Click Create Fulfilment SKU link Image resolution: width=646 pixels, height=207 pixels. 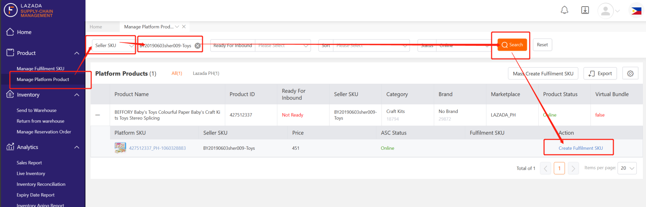coord(581,148)
